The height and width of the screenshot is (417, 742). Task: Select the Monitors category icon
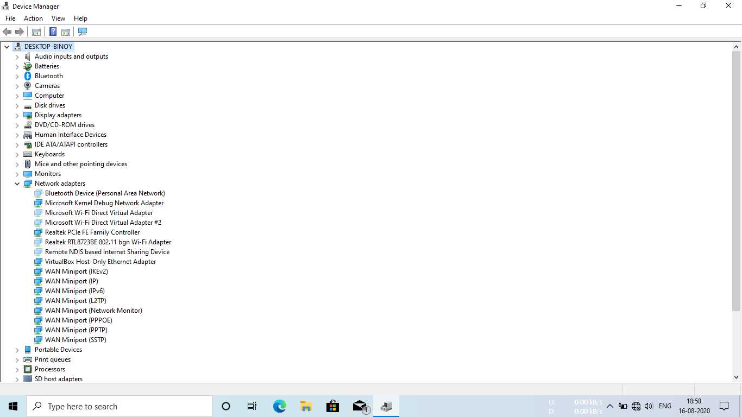[x=28, y=174]
